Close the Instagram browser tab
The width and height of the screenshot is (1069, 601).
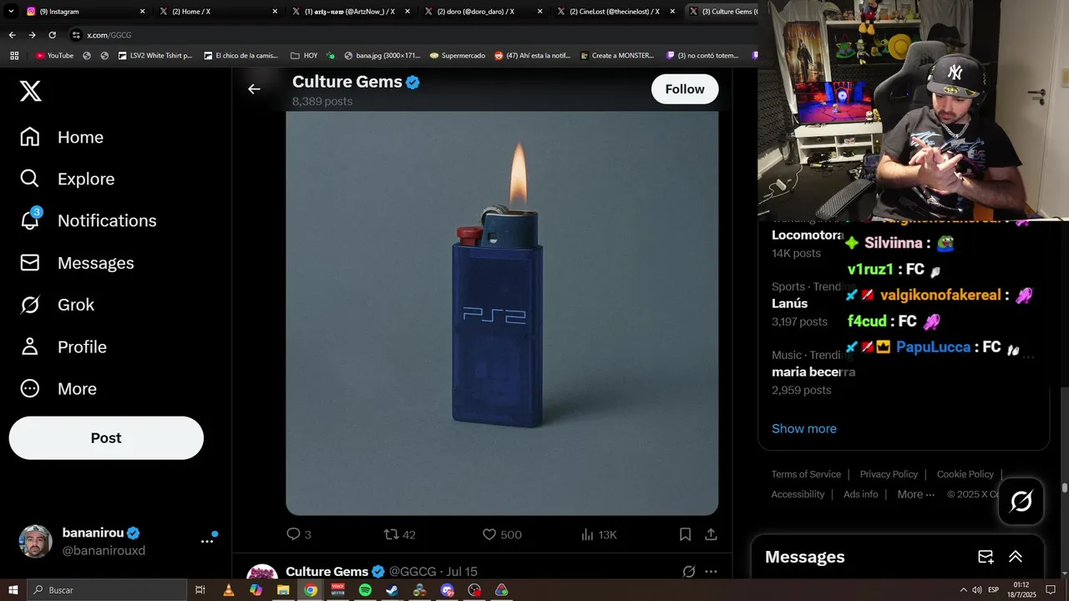point(142,12)
